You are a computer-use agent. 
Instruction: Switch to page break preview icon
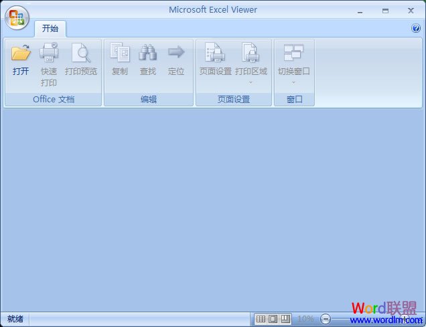[x=285, y=319]
